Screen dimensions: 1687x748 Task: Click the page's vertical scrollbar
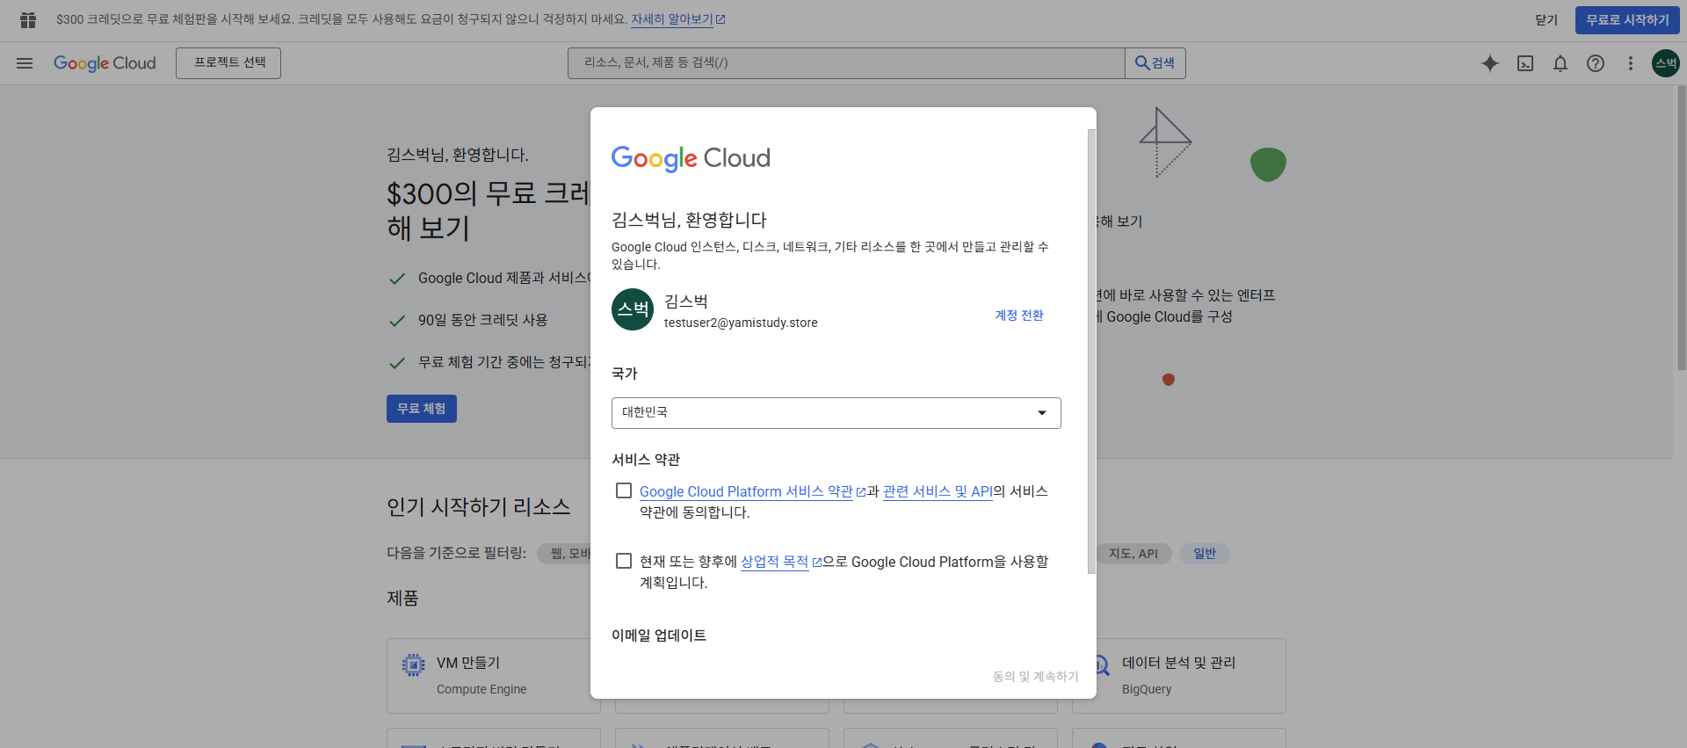[1682, 229]
